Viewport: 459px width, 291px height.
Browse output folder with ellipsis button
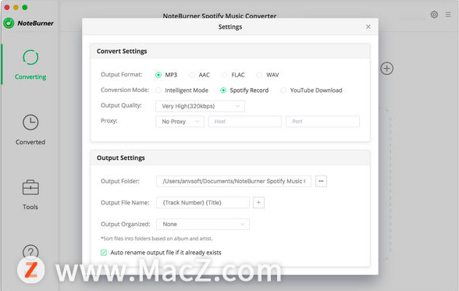click(x=321, y=181)
